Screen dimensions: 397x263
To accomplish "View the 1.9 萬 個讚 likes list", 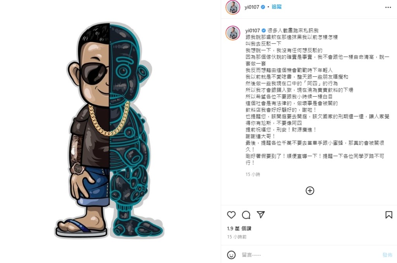I will coord(239,228).
